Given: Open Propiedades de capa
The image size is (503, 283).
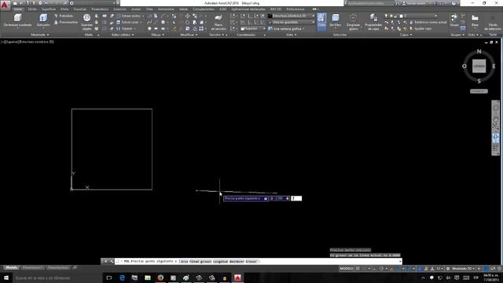Looking at the screenshot, I should click(373, 22).
